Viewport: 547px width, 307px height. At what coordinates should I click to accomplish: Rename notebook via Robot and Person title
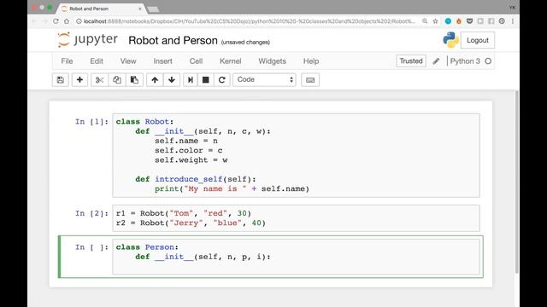173,41
